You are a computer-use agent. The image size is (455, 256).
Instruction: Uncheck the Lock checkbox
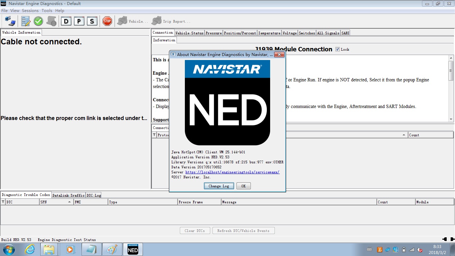point(337,49)
